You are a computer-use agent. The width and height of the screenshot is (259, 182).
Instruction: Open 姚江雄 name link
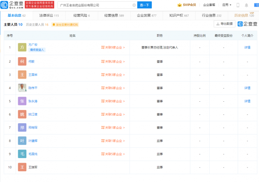click(33, 114)
